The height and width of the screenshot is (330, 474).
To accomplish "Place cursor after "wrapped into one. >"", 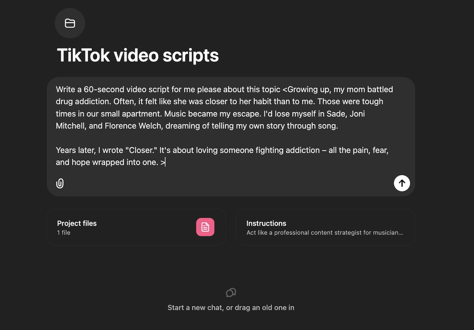I will (166, 162).
